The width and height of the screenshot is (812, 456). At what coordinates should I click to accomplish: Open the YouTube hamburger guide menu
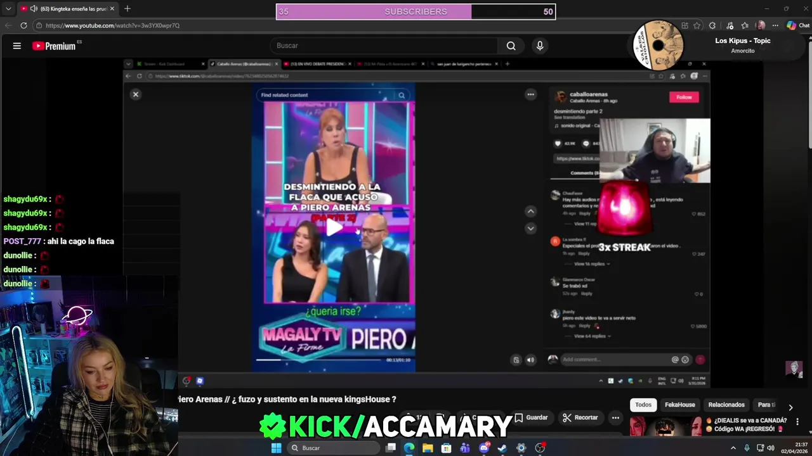click(17, 46)
